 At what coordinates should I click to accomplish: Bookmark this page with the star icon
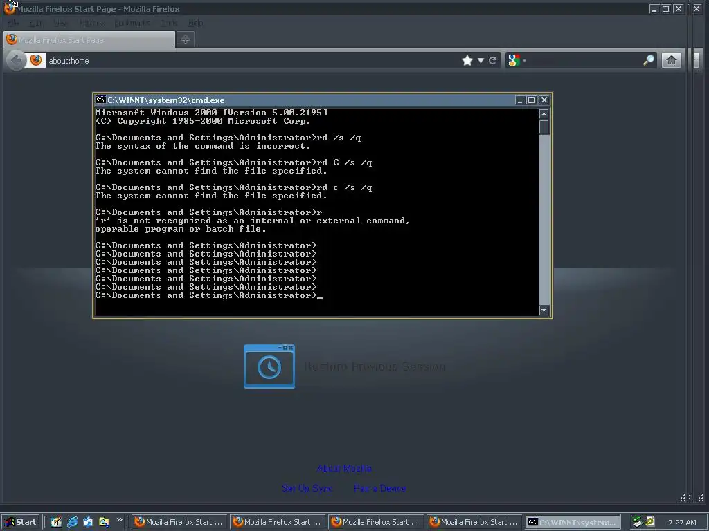467,60
